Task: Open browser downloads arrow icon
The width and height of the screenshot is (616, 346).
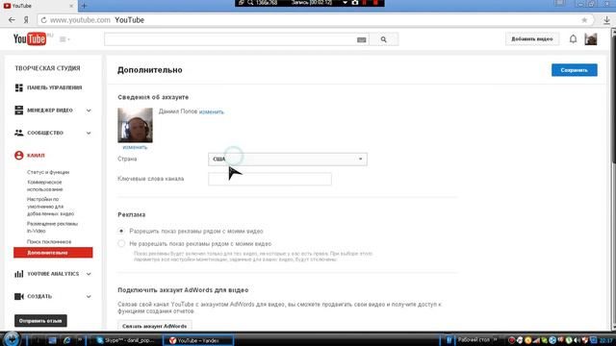Action: point(607,20)
